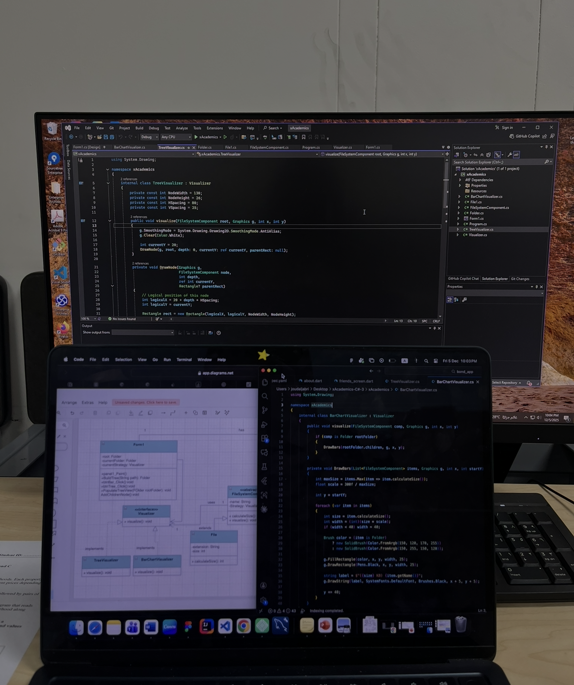The image size is (574, 685).
Task: Switch to the Git Changes panel tab
Action: point(520,279)
